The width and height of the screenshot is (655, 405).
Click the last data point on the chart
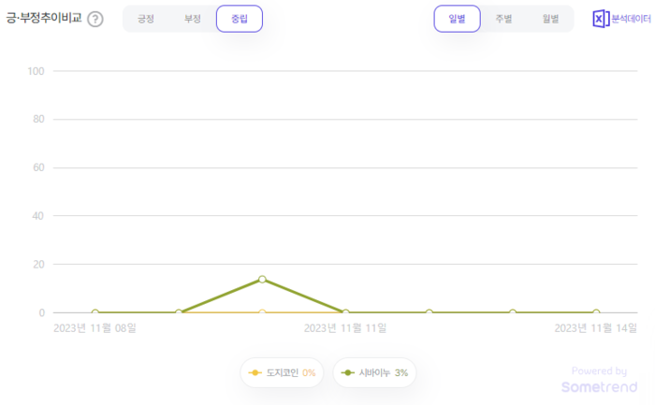click(596, 312)
